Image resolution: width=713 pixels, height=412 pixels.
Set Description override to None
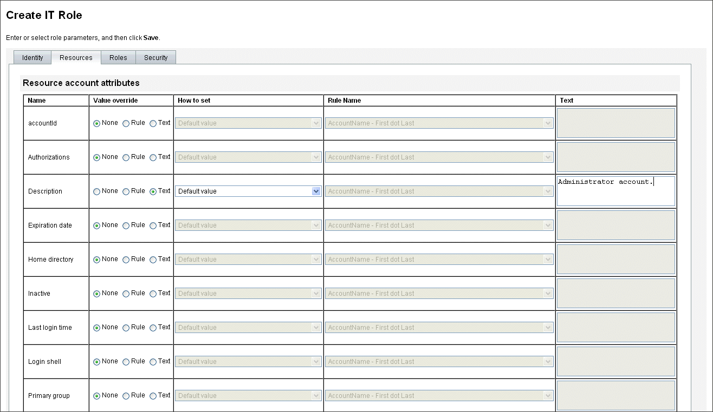[97, 191]
